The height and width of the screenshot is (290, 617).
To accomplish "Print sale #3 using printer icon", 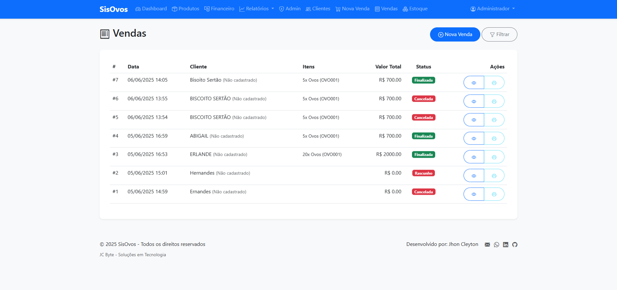I will tap(494, 157).
